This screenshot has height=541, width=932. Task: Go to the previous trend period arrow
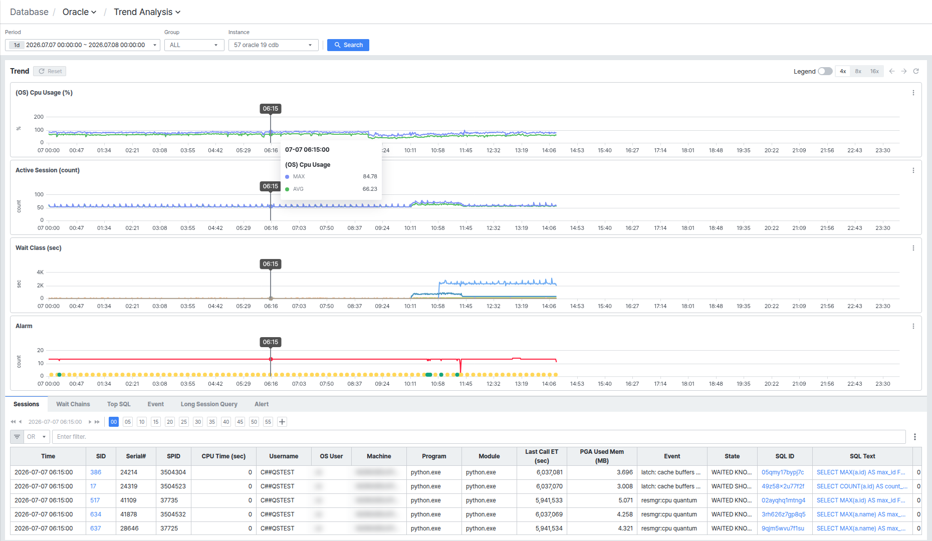click(x=892, y=71)
